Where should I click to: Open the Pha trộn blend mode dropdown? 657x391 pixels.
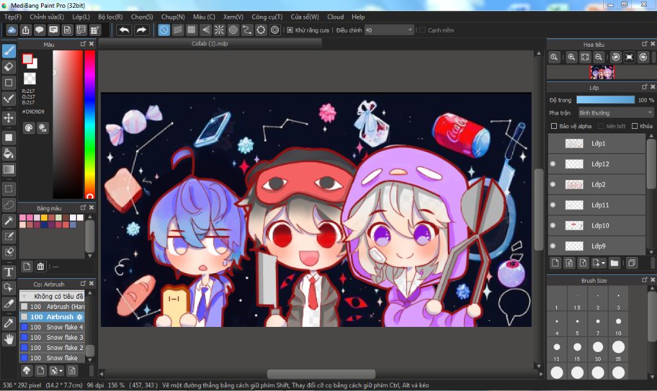point(615,113)
